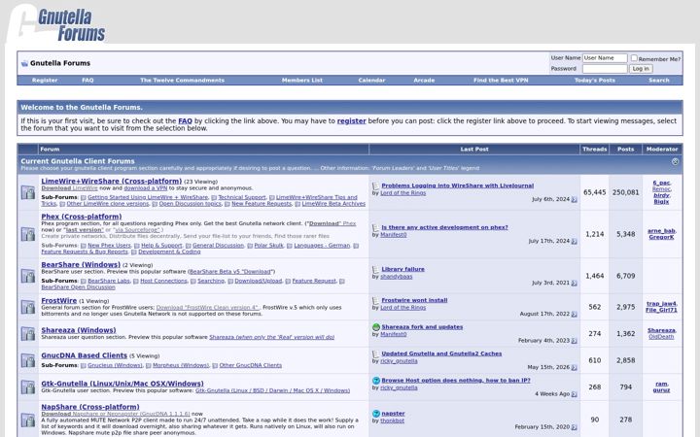This screenshot has width=700, height=437.
Task: Open the BearShare (Windows) forum
Action: (81, 264)
